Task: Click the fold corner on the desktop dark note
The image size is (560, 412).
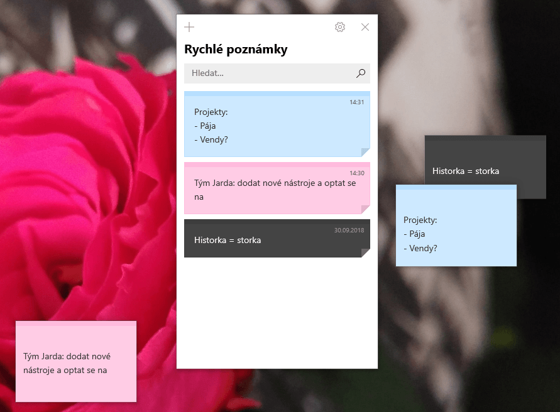Action: pyautogui.click(x=541, y=194)
